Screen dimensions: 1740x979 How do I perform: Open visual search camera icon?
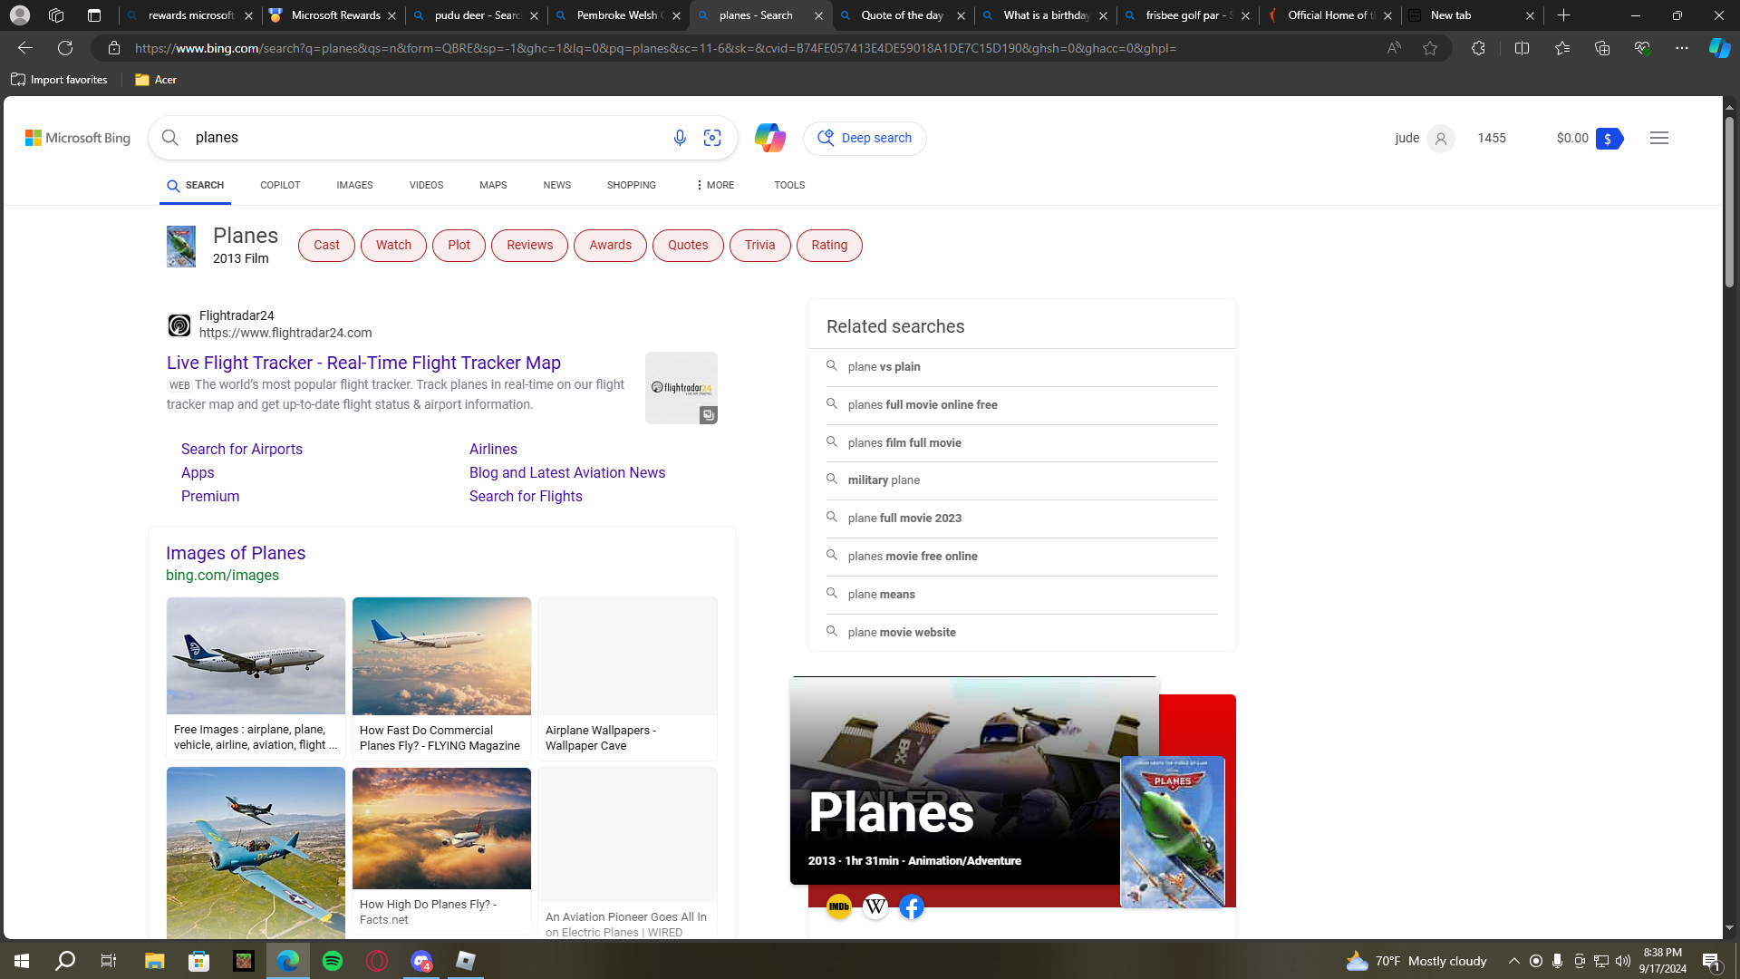click(x=712, y=138)
